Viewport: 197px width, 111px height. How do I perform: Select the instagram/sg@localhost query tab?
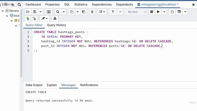pos(158,5)
